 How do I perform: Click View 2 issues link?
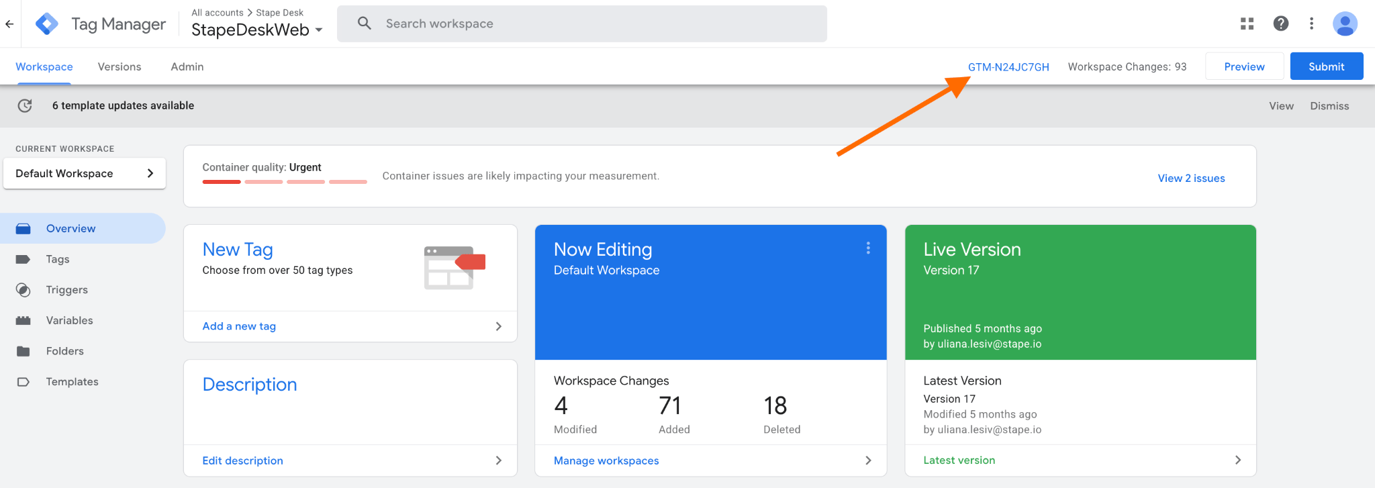pos(1191,178)
